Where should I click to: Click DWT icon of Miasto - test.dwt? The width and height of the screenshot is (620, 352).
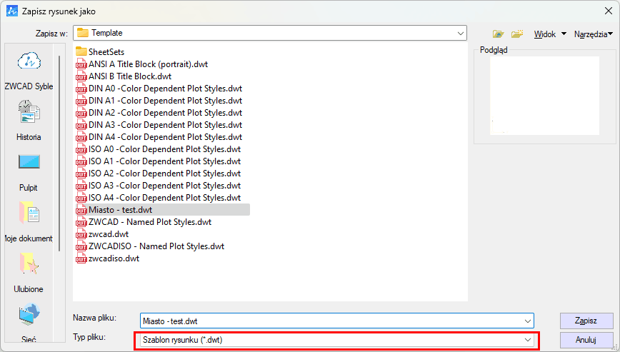pyautogui.click(x=81, y=210)
